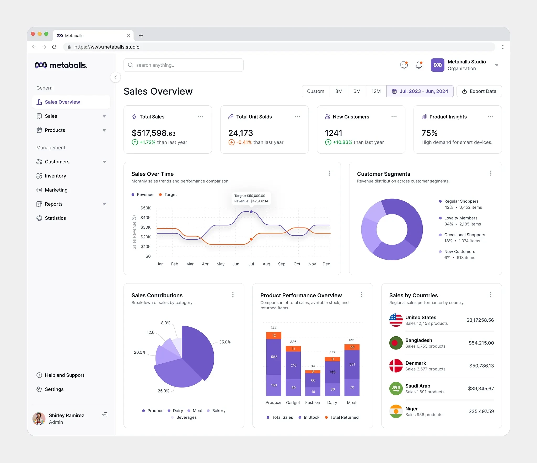Collapse the sidebar with chevron button
The width and height of the screenshot is (537, 463).
tap(115, 77)
